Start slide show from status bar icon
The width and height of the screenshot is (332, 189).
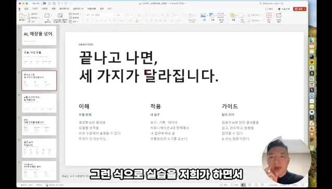(263, 185)
